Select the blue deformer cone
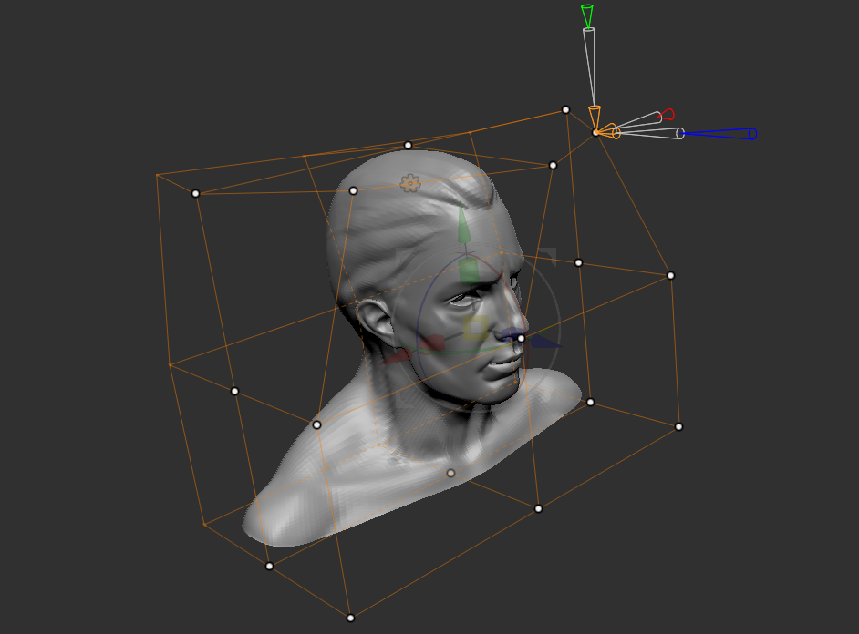859x634 pixels. 719,134
